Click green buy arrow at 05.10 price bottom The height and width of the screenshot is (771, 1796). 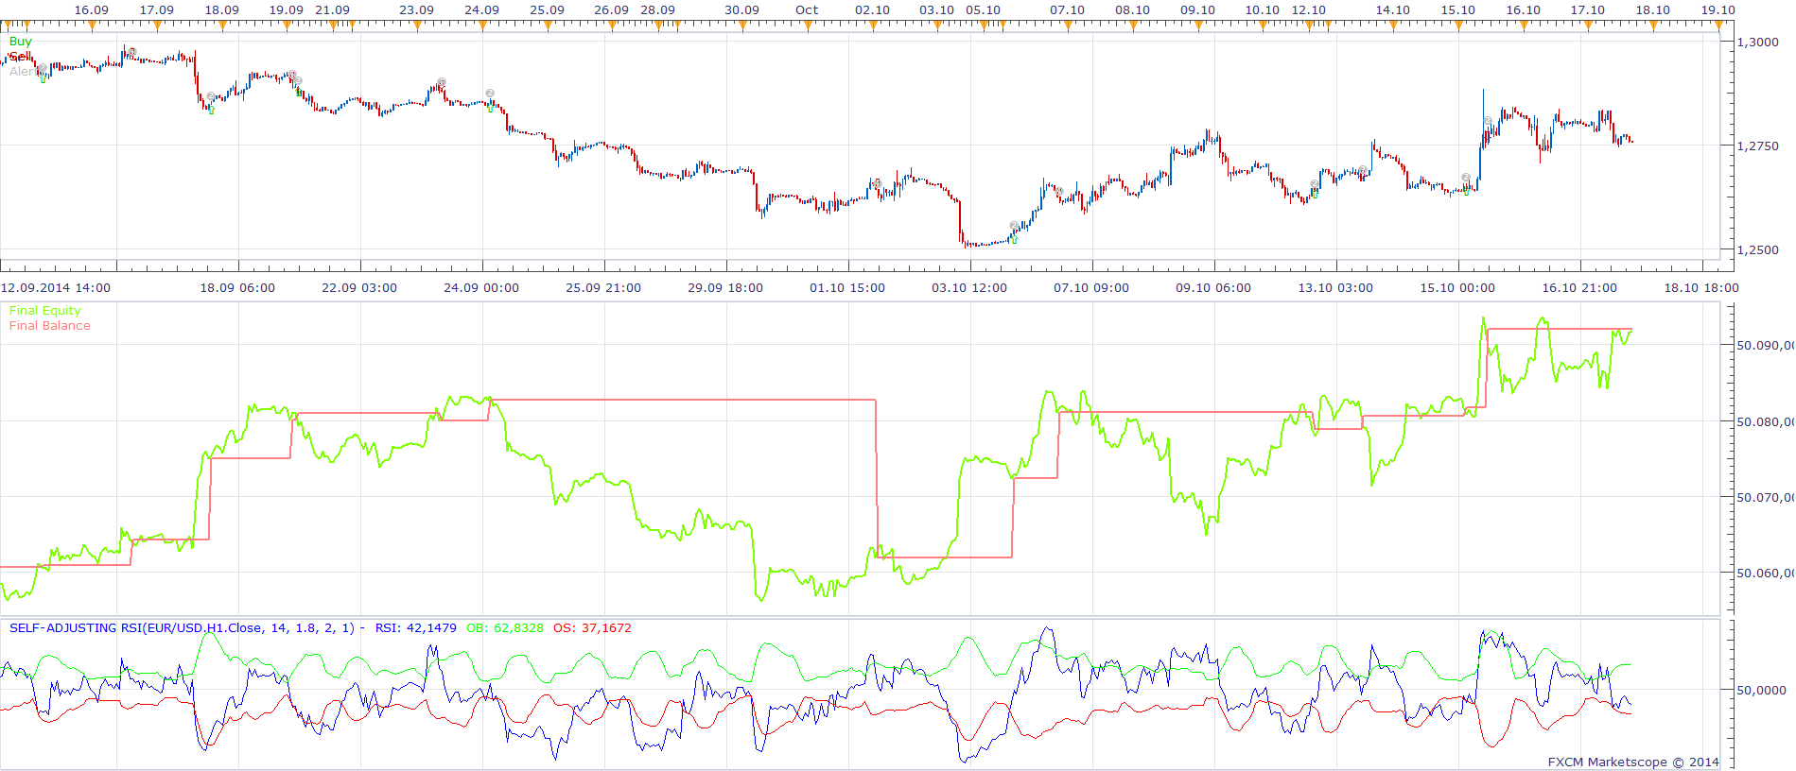click(1013, 239)
